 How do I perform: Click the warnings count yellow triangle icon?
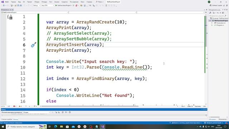pyautogui.click(x=20, y=106)
